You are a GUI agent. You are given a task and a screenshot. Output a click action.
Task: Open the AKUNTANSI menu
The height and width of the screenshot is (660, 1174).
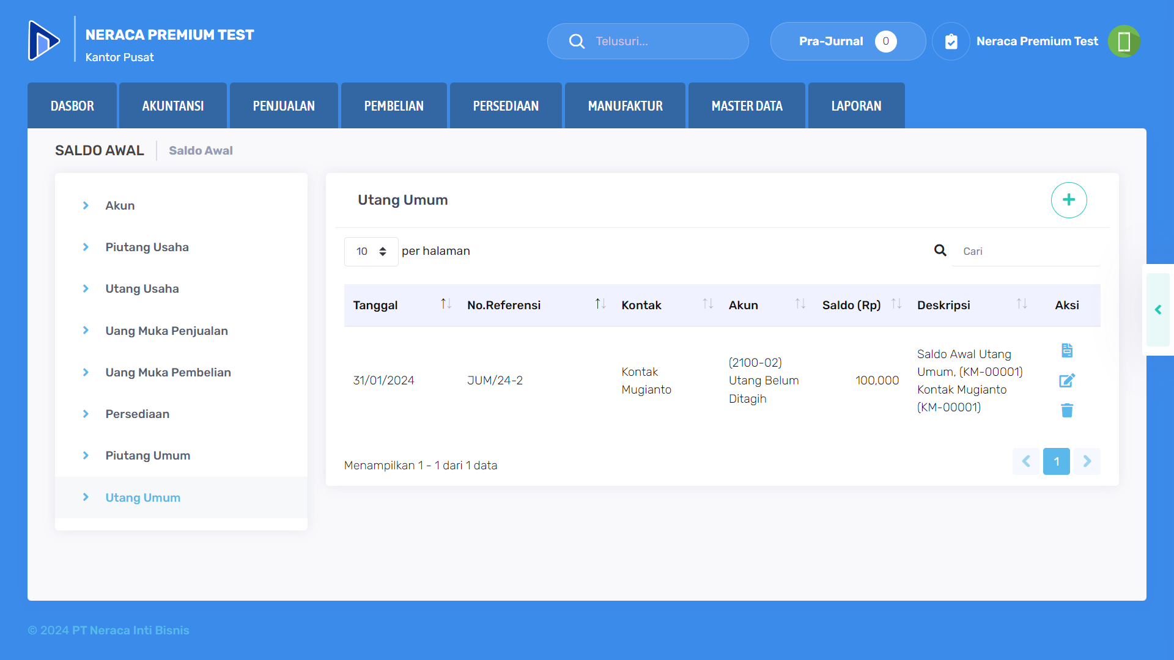tap(173, 106)
